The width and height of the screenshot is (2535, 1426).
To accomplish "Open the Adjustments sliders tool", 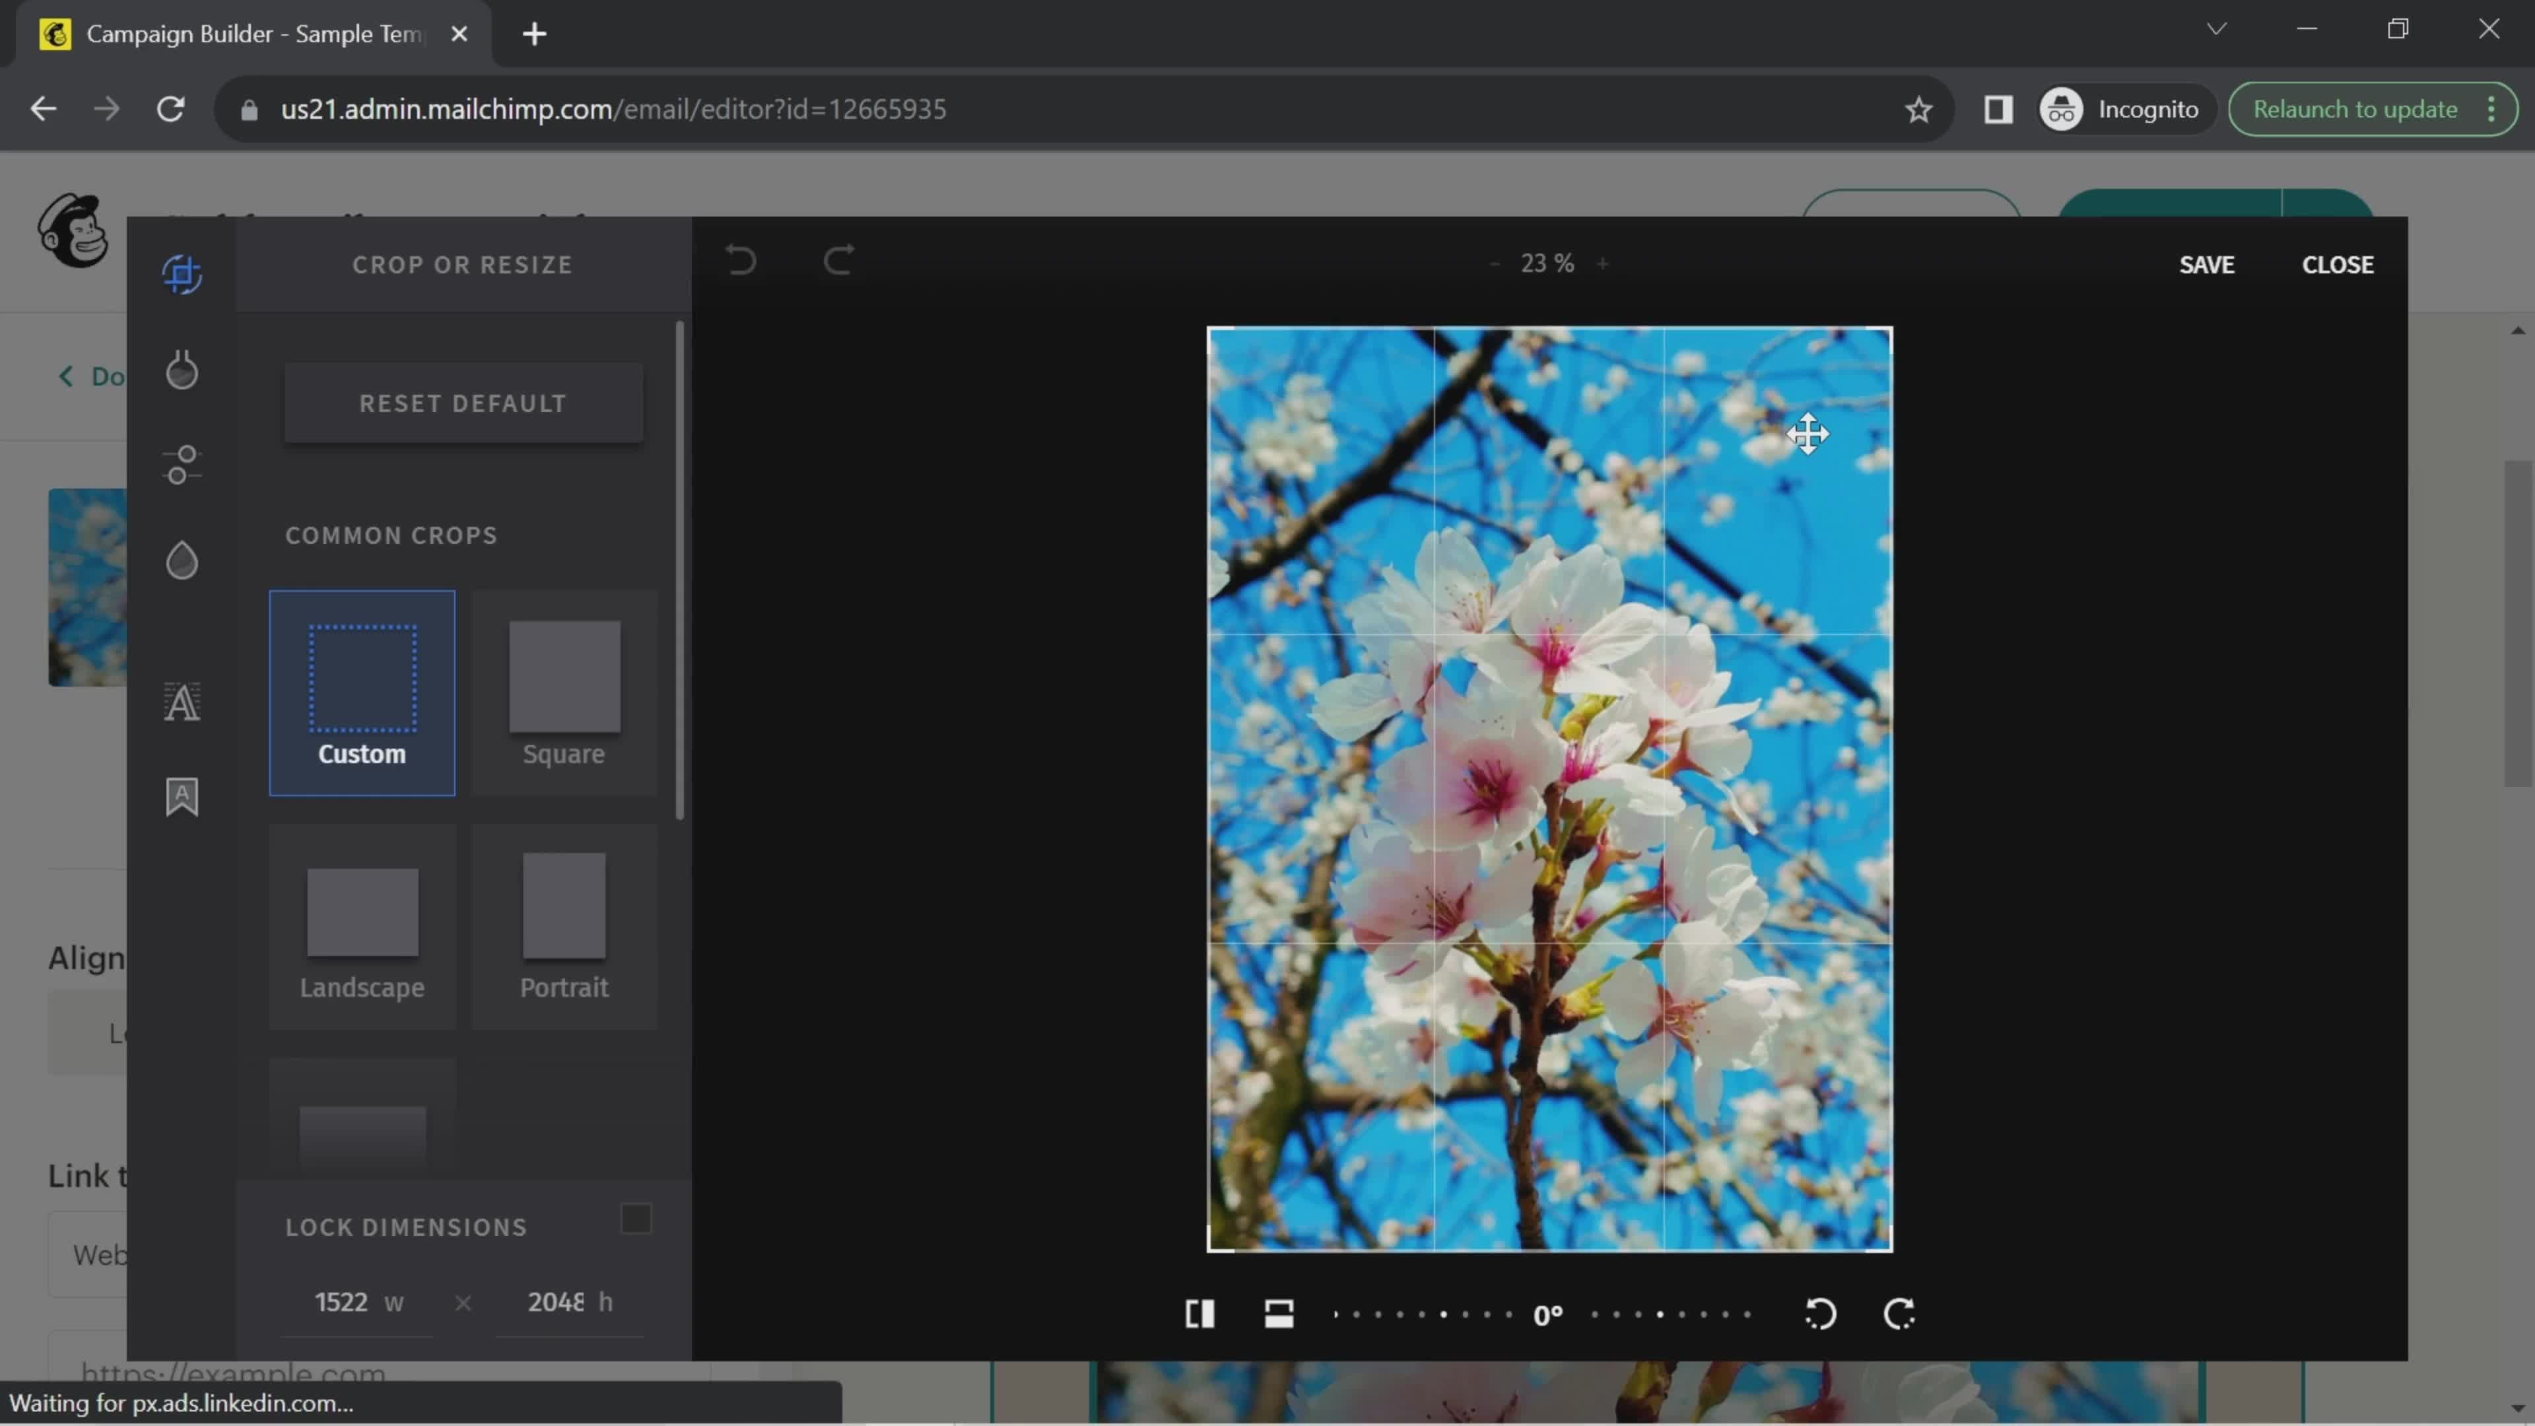I will point(182,465).
